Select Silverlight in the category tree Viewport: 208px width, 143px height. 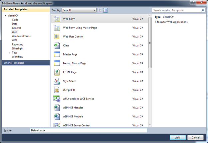pos(18,48)
